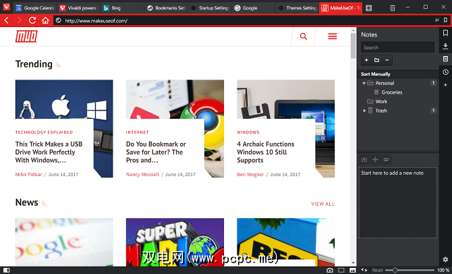This screenshot has width=452, height=274.
Task: Show site info globe in address field
Action: point(59,20)
